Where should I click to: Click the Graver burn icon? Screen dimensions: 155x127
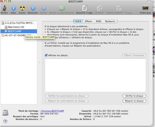22,8
